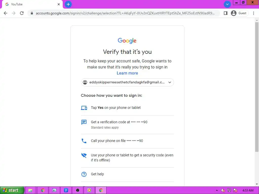Click the devices icon beside Tap Yes
Viewport: 259px width, 194px height.
[x=84, y=108]
